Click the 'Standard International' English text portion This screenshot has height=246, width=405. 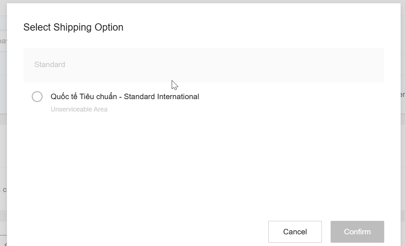[161, 97]
